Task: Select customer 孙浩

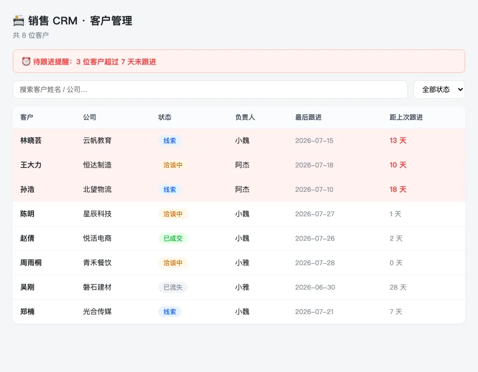Action: tap(27, 189)
